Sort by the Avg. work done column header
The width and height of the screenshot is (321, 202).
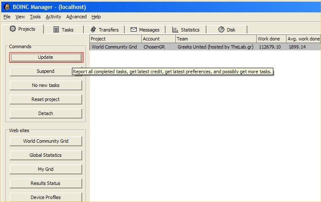pyautogui.click(x=304, y=39)
